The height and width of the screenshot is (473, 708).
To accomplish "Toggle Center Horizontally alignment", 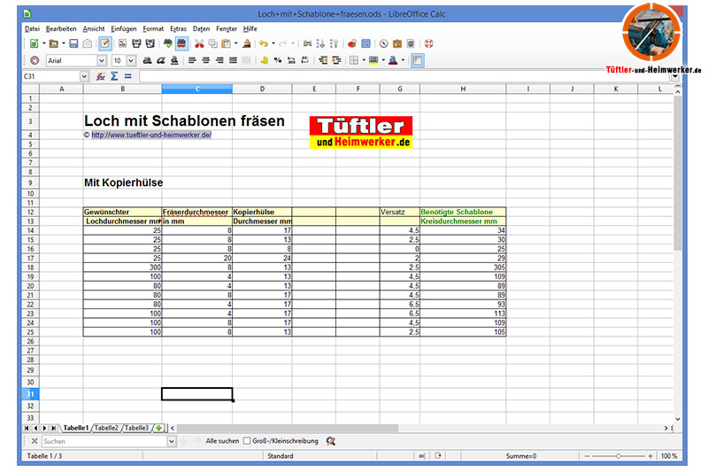I will tap(206, 60).
